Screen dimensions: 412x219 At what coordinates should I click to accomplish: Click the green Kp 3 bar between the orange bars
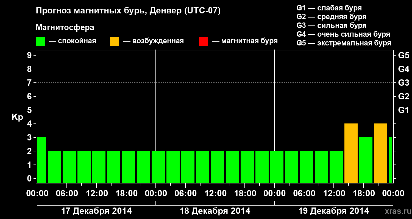coord(366,160)
